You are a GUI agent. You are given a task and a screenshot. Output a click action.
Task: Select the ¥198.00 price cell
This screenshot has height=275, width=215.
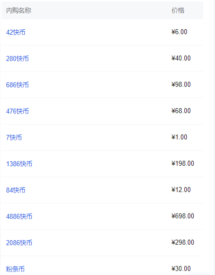point(183,163)
